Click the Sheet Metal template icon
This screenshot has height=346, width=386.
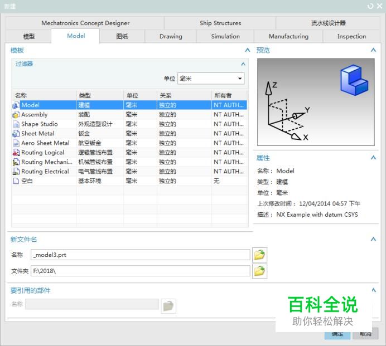(16, 134)
